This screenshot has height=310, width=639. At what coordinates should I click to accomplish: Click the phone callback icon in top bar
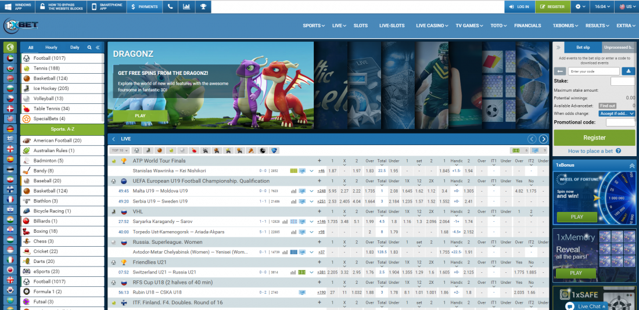point(170,6)
